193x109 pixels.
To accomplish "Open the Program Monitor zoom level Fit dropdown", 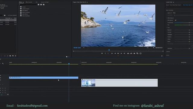I will (x=85, y=48).
